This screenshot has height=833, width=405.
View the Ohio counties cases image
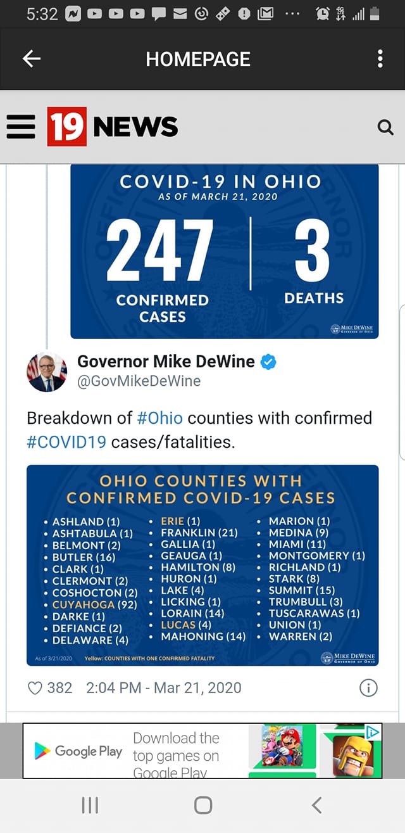coord(202,565)
